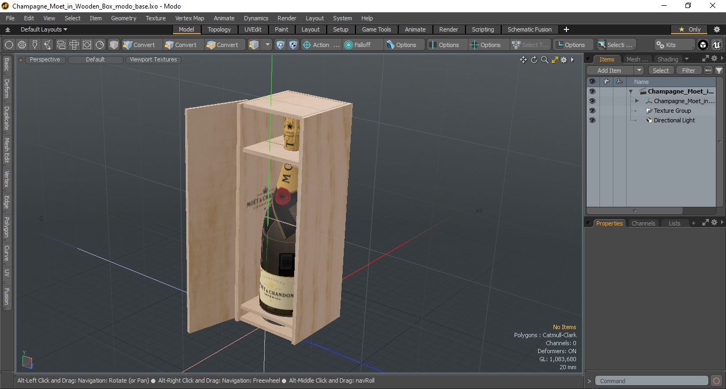Click the Unreal Engine icon

[716, 45]
